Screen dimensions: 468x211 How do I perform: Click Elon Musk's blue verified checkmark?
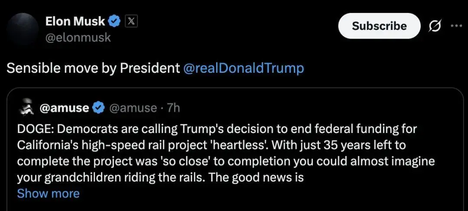click(114, 21)
